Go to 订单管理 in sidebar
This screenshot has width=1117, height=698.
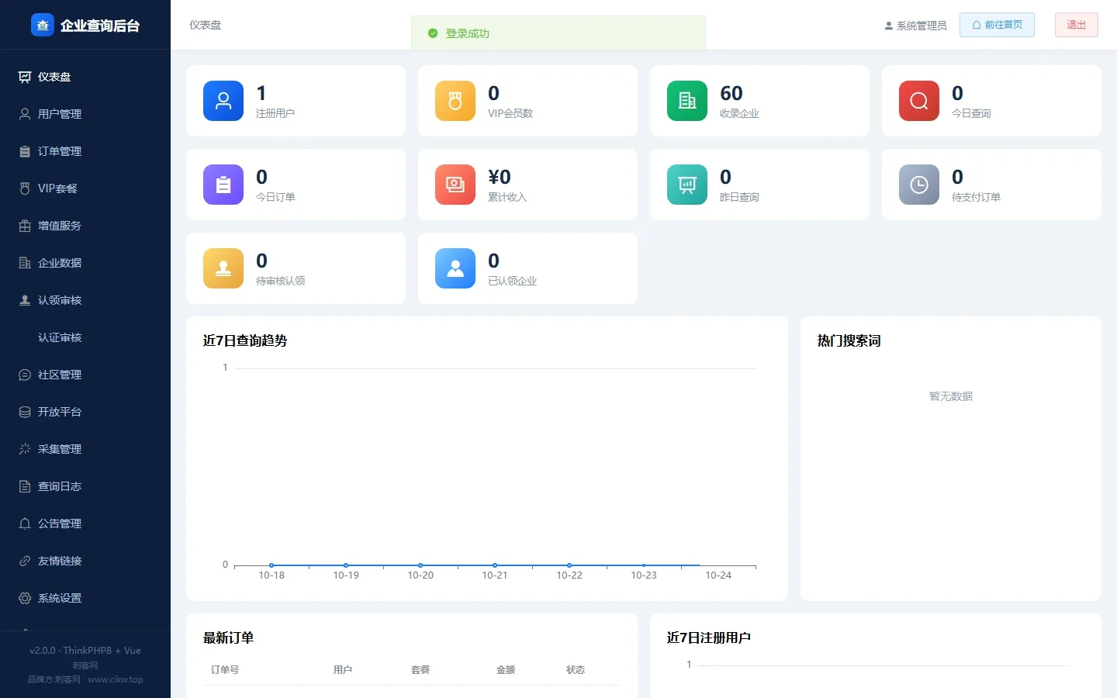click(85, 151)
